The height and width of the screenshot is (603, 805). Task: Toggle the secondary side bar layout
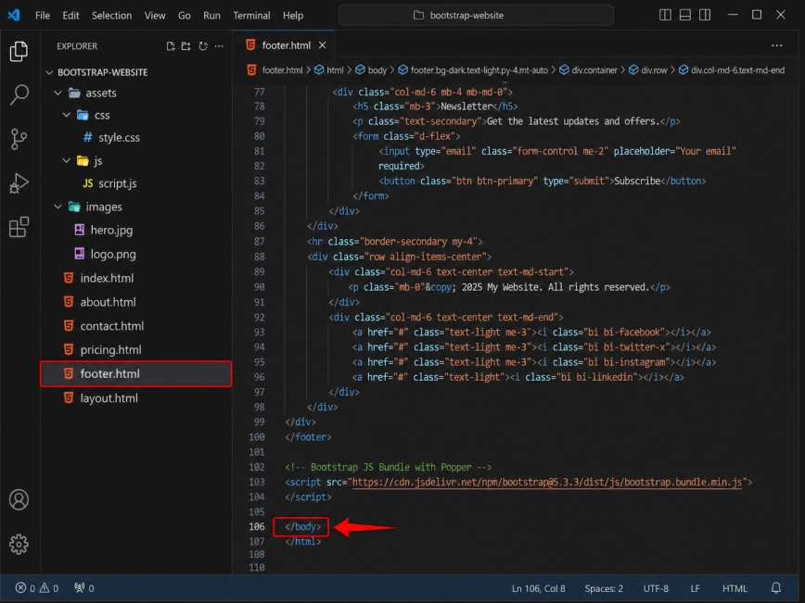click(x=705, y=15)
